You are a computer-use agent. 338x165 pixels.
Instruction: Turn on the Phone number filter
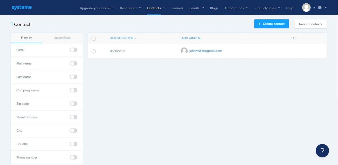pyautogui.click(x=73, y=157)
